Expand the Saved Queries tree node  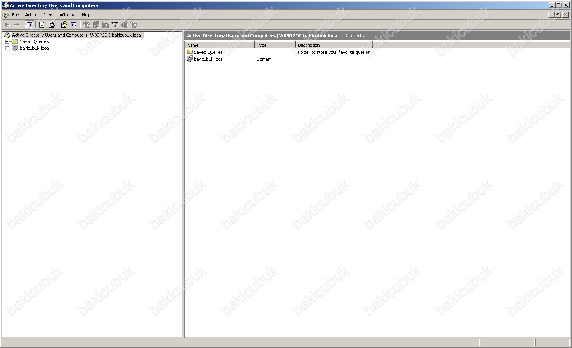(x=7, y=41)
